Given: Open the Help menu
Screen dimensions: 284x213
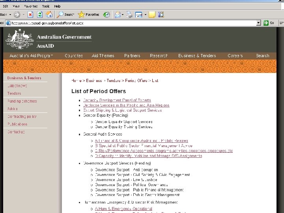Looking at the screenshot, I should [57, 6].
